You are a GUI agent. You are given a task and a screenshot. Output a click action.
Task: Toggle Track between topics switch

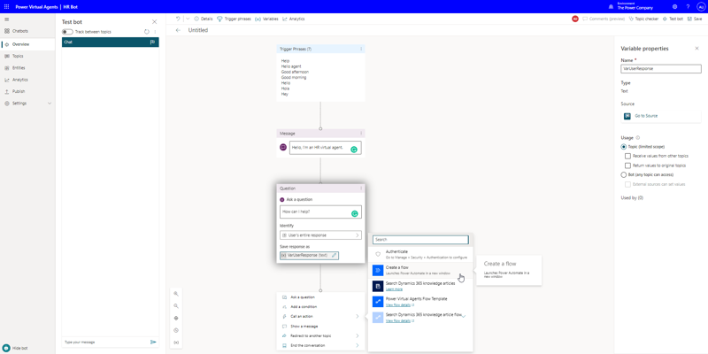[x=67, y=32]
